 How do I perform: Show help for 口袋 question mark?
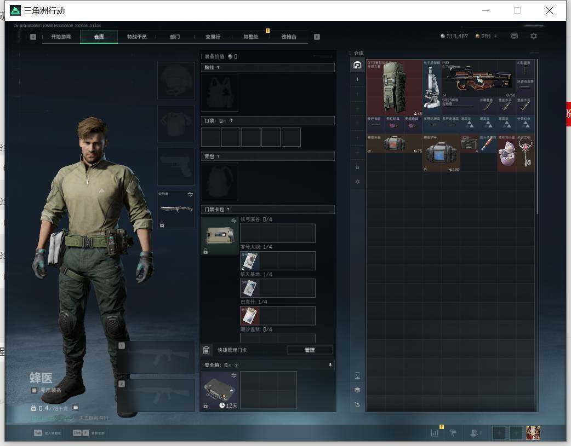[x=231, y=121]
